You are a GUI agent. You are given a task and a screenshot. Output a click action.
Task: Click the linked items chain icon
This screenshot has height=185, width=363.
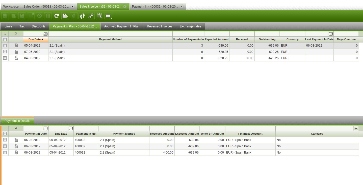(x=91, y=16)
